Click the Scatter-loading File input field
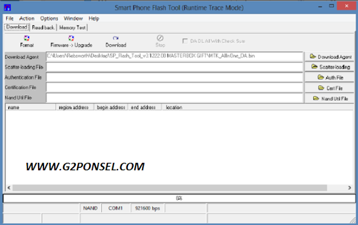This screenshot has height=225, width=358. point(175,67)
